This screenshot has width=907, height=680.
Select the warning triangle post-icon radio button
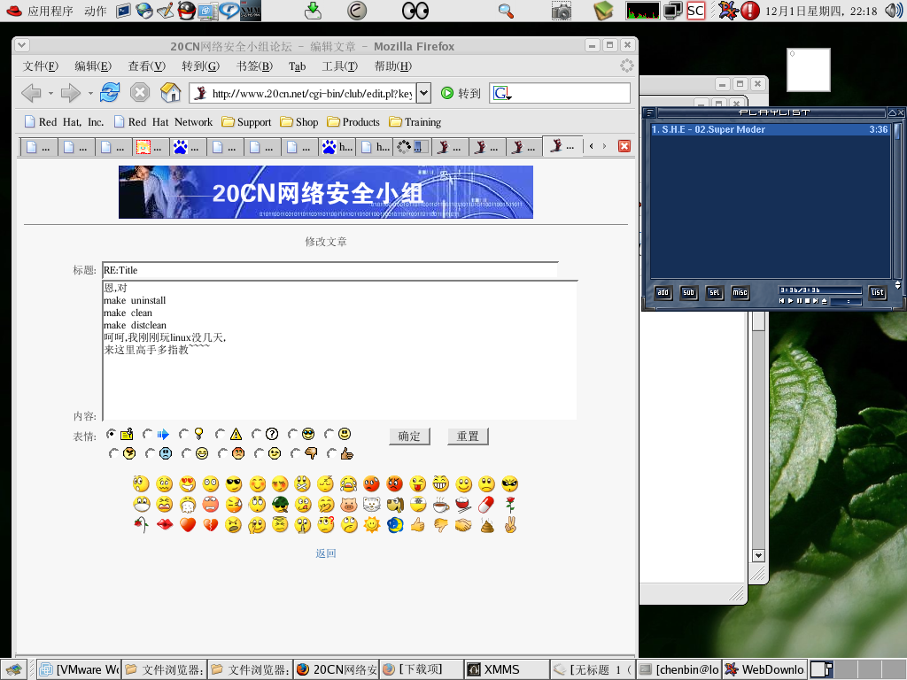221,434
